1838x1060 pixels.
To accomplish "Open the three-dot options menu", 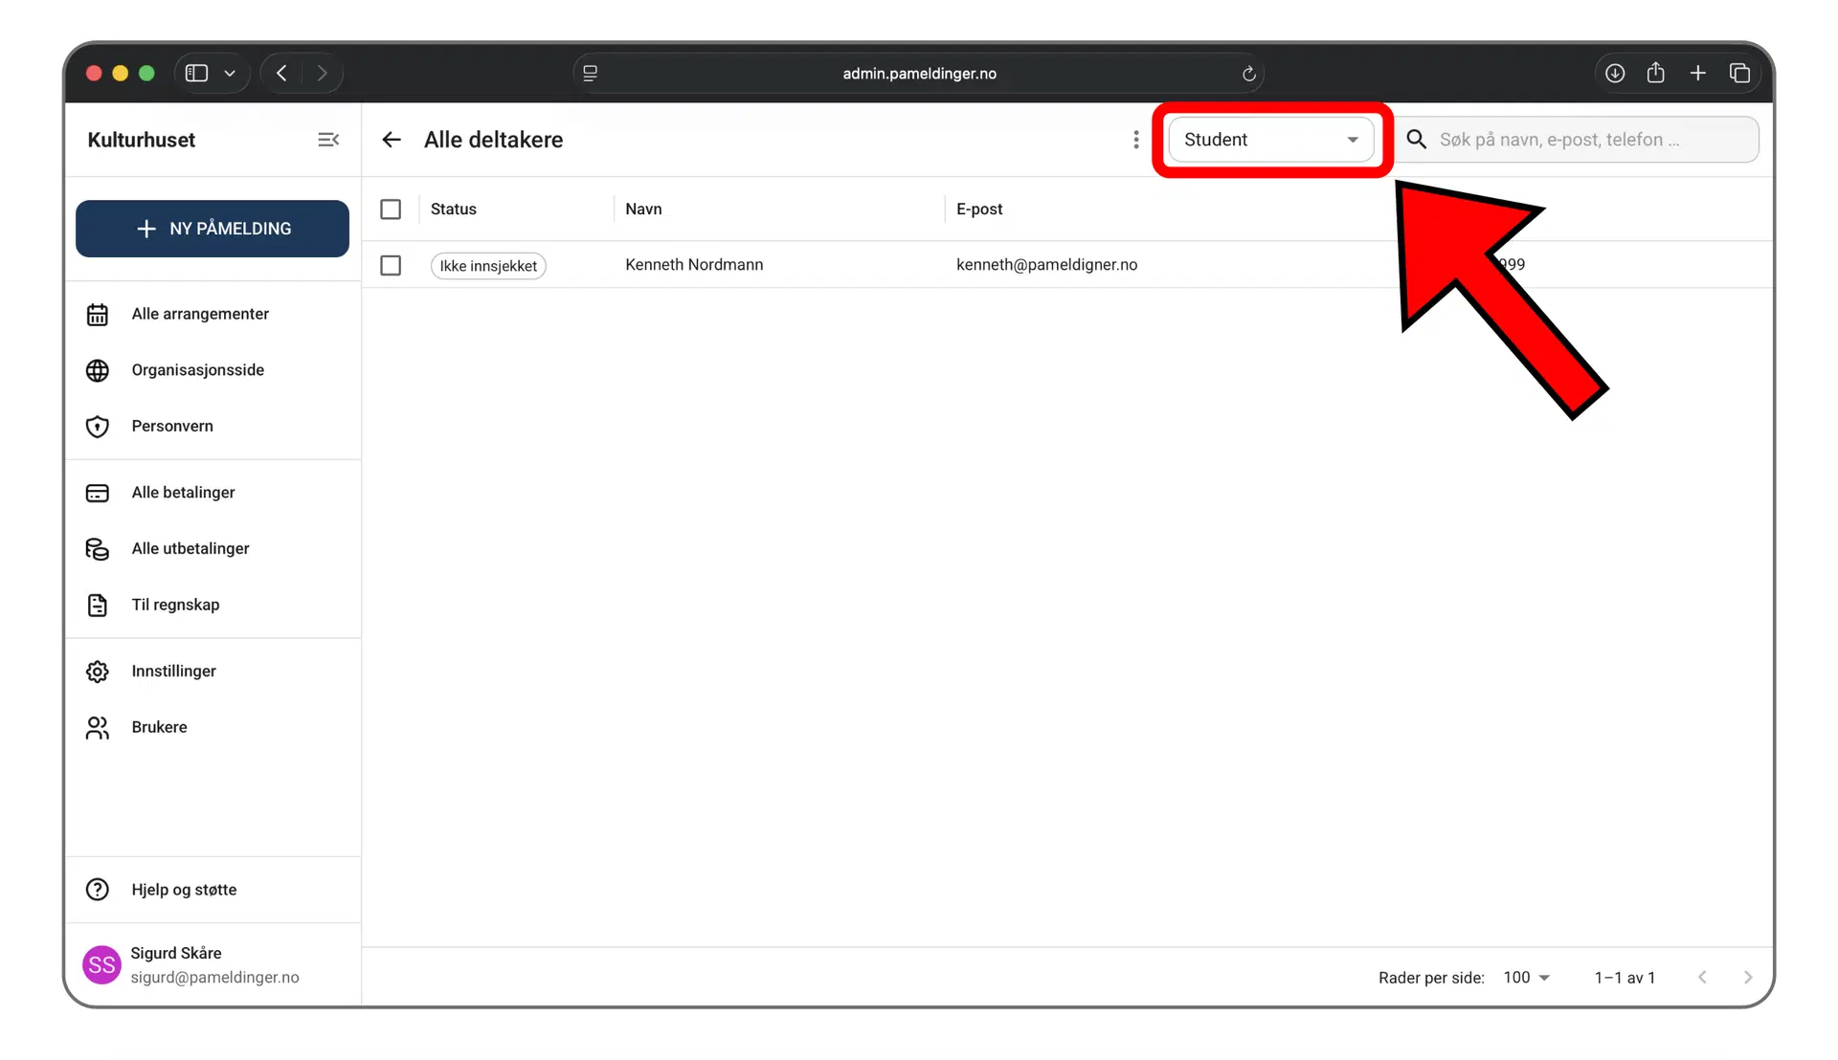I will point(1136,140).
